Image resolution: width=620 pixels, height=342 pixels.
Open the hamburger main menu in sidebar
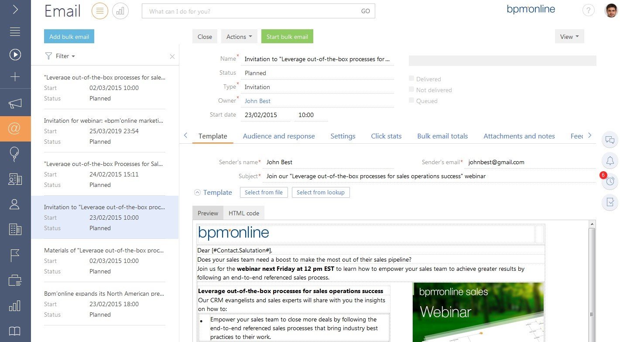pos(15,31)
